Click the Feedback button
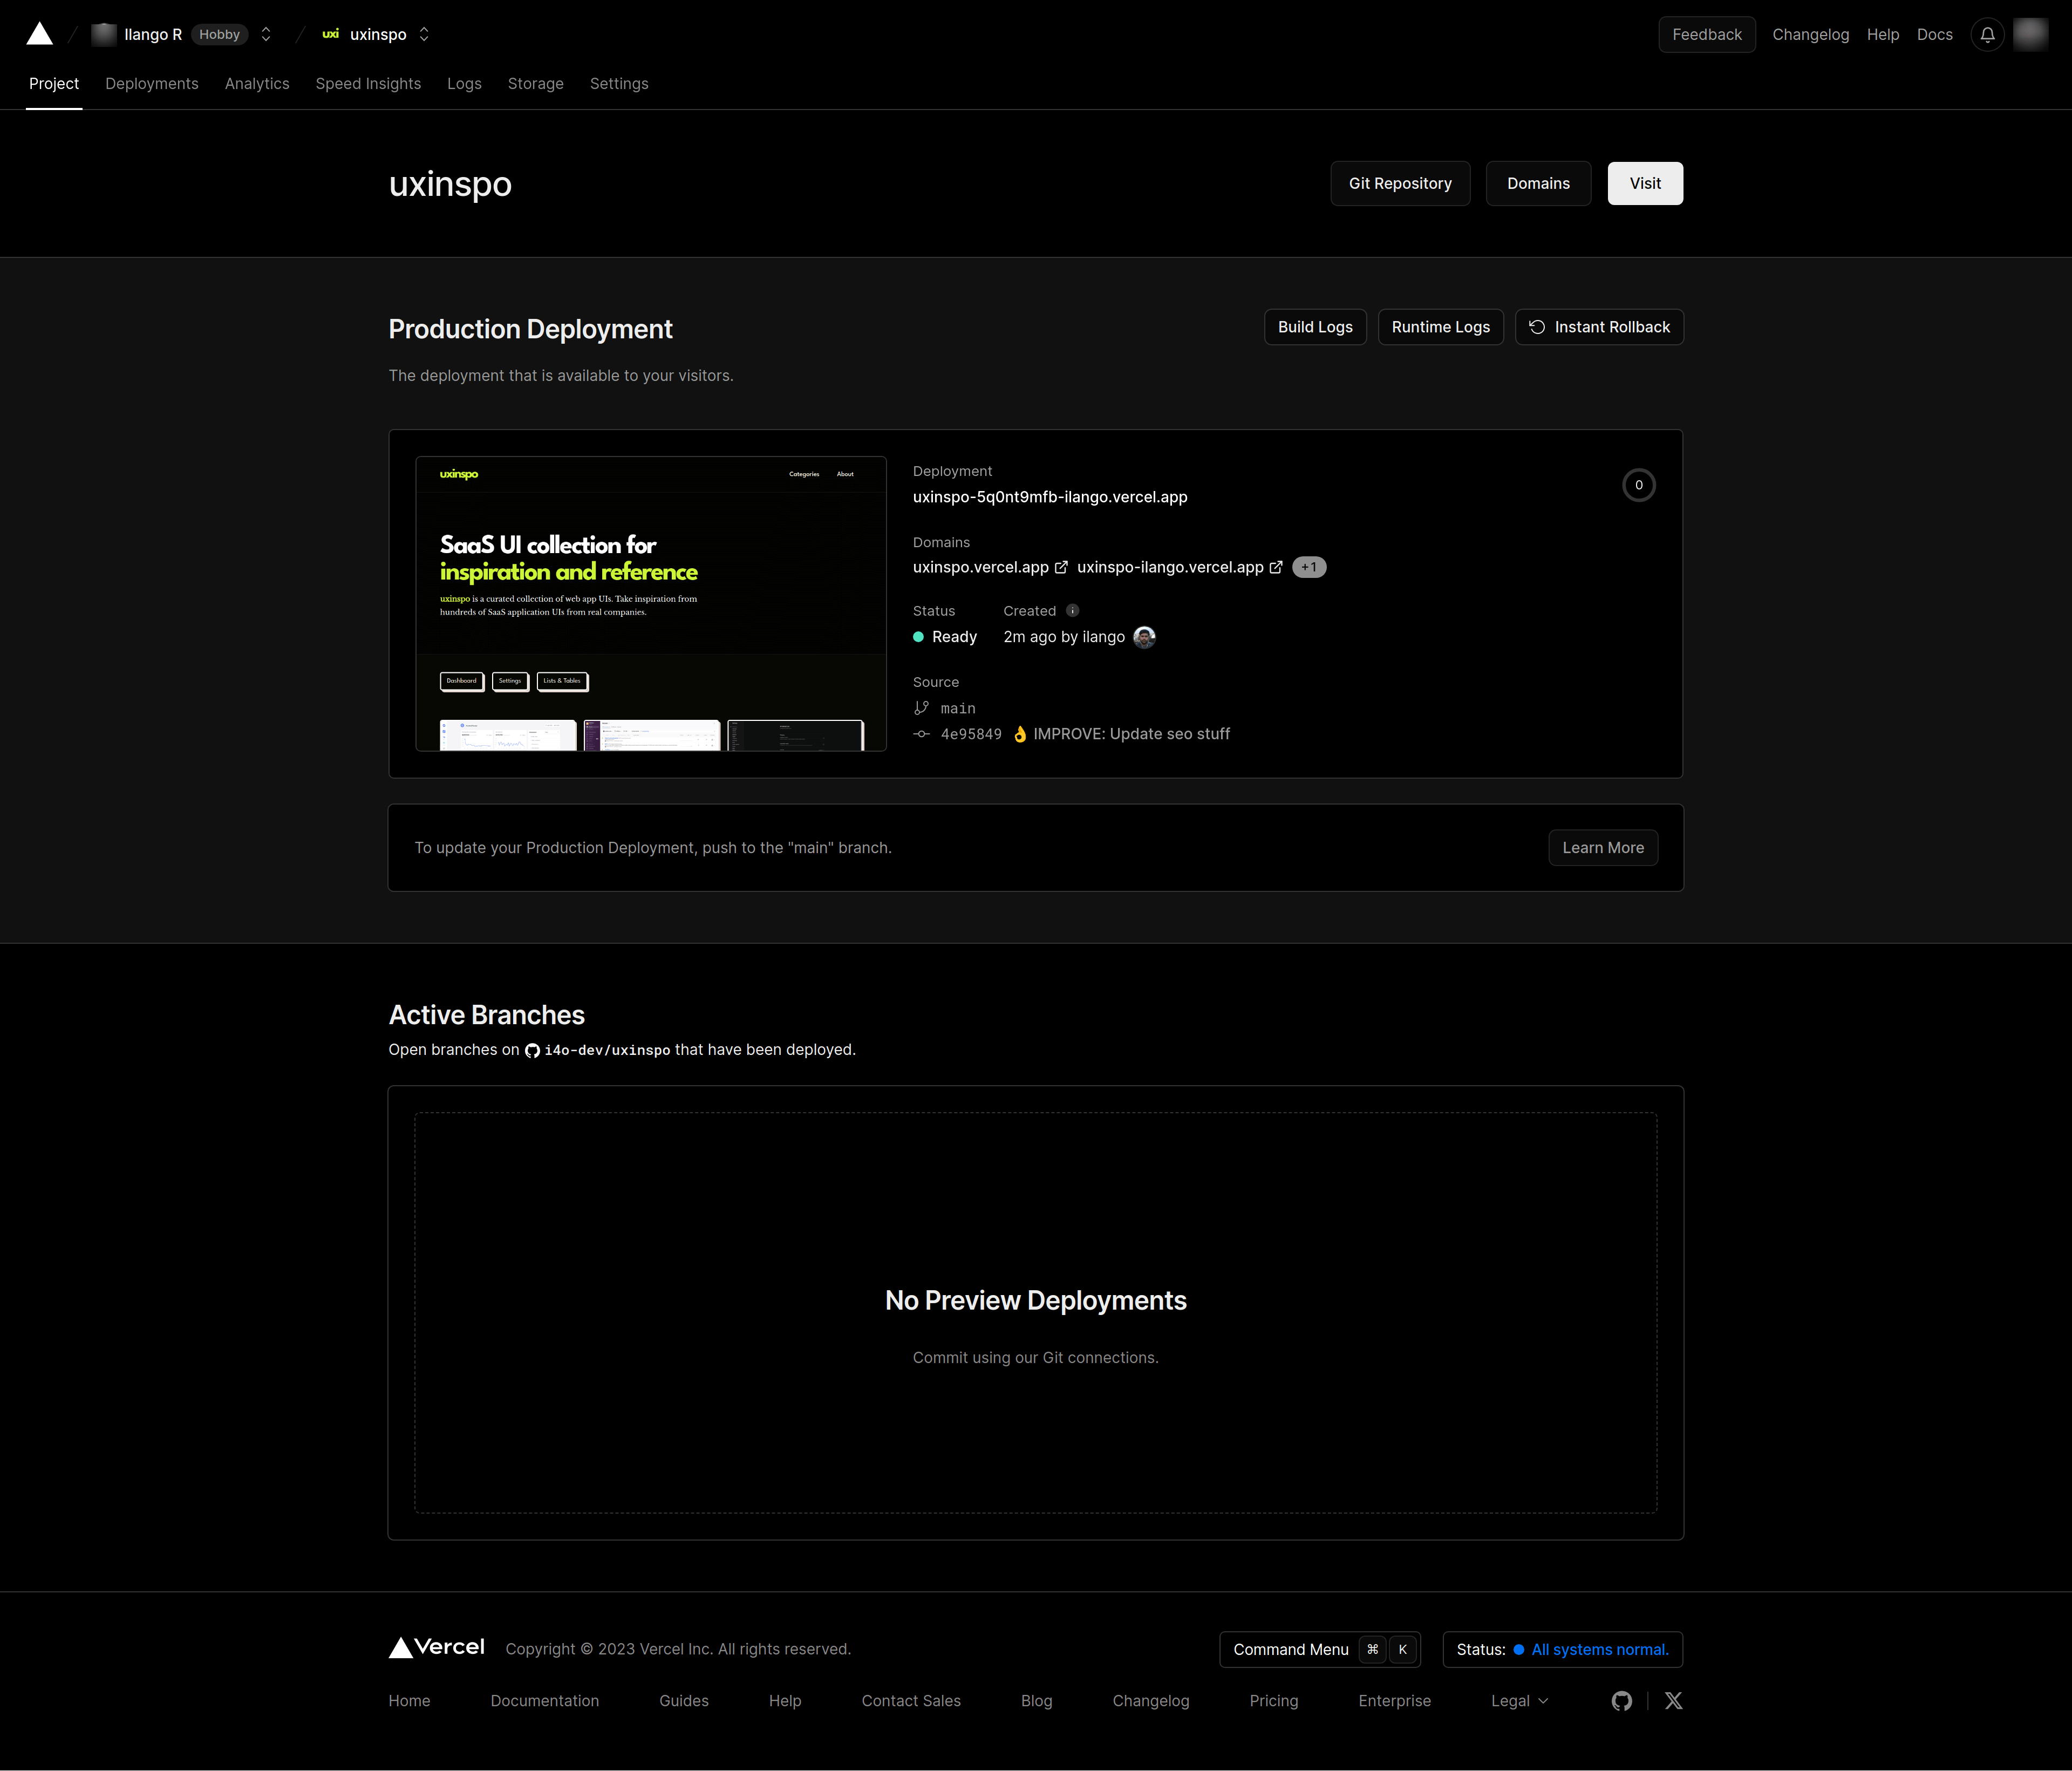2072x1771 pixels. coord(1707,34)
